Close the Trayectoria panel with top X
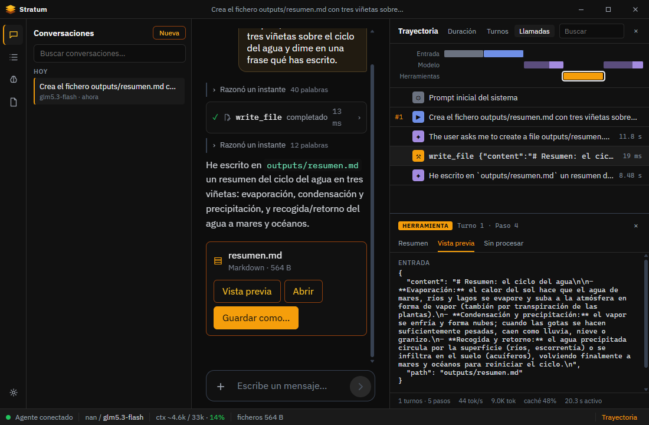 click(636, 31)
